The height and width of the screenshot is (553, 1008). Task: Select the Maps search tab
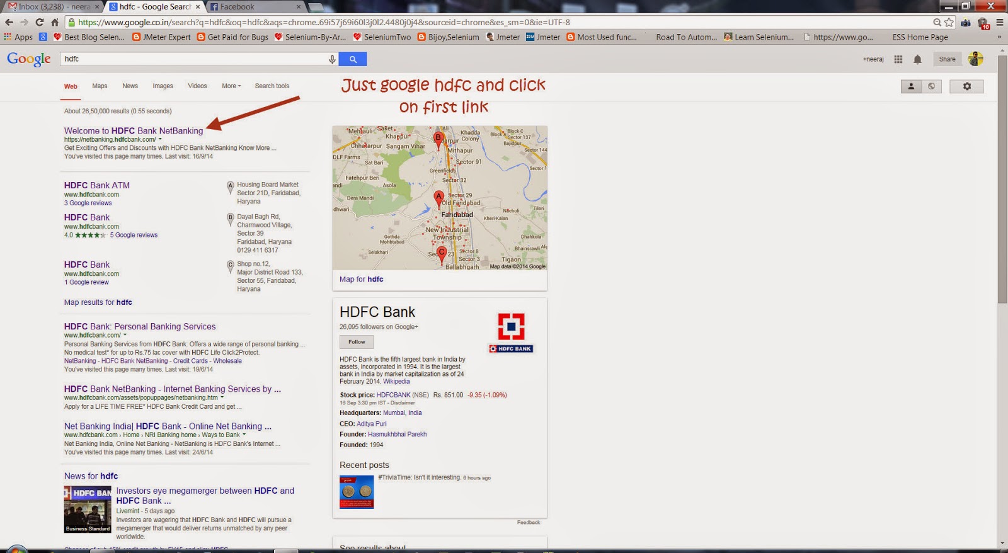[100, 86]
